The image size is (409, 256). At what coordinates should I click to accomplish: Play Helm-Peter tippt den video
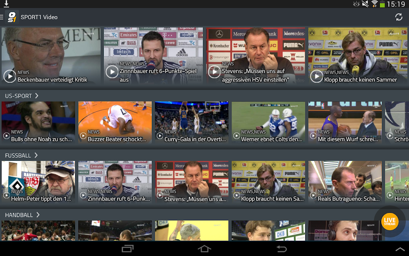click(38, 182)
